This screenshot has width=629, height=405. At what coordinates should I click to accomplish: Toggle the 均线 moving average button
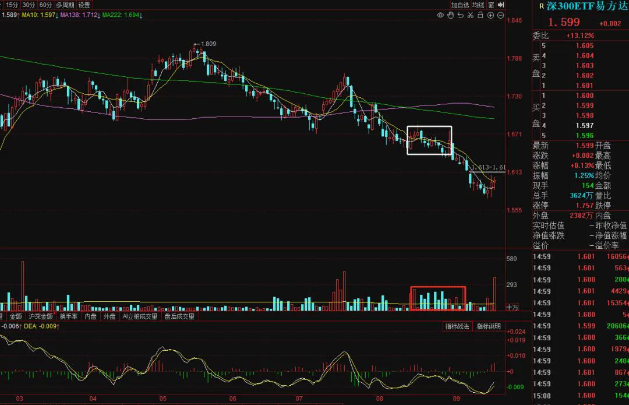[478, 5]
